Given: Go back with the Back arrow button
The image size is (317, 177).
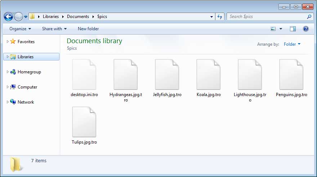Looking at the screenshot, I should click(x=9, y=17).
